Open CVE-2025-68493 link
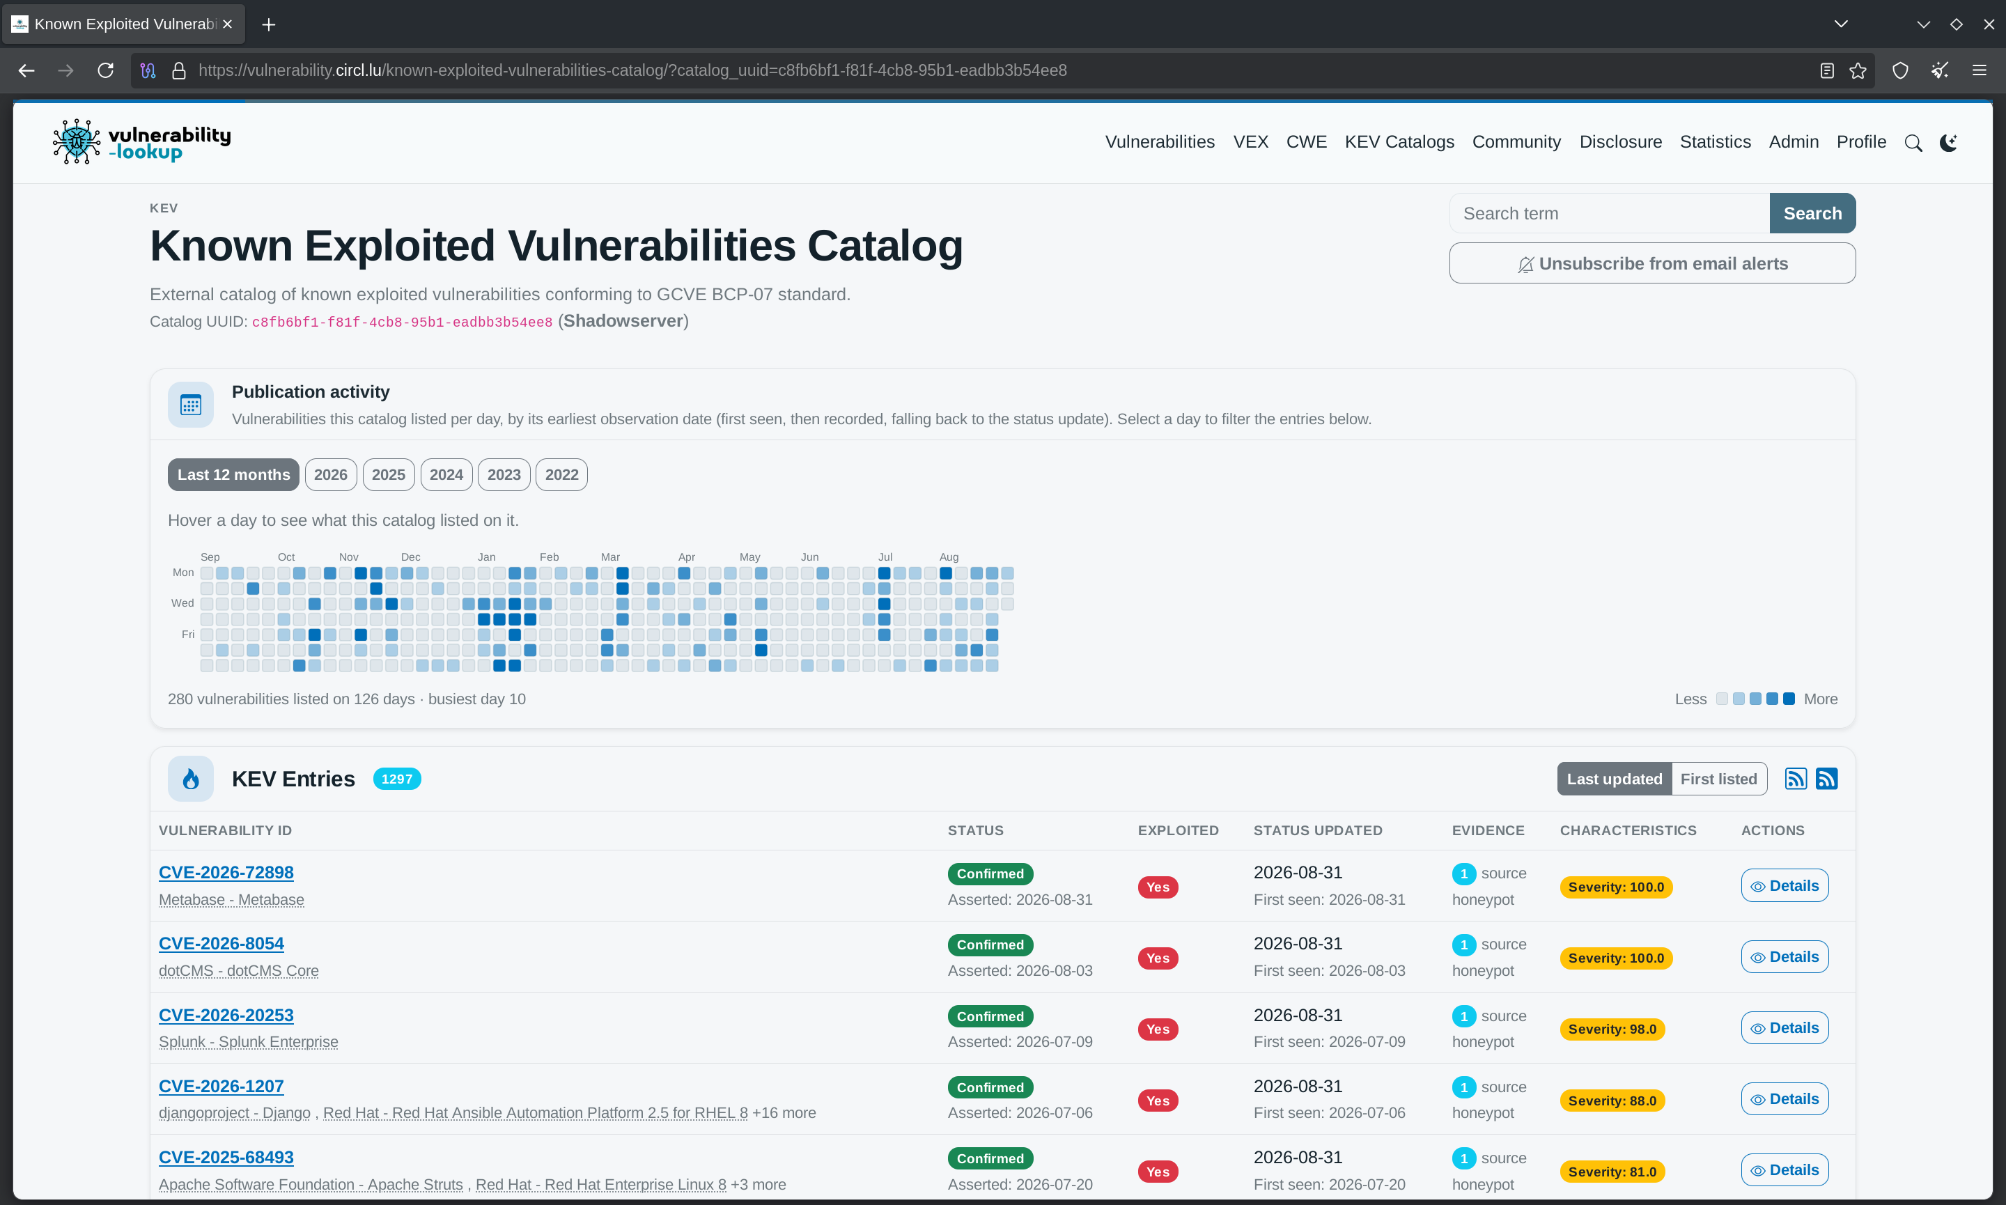This screenshot has width=2006, height=1205. tap(226, 1157)
